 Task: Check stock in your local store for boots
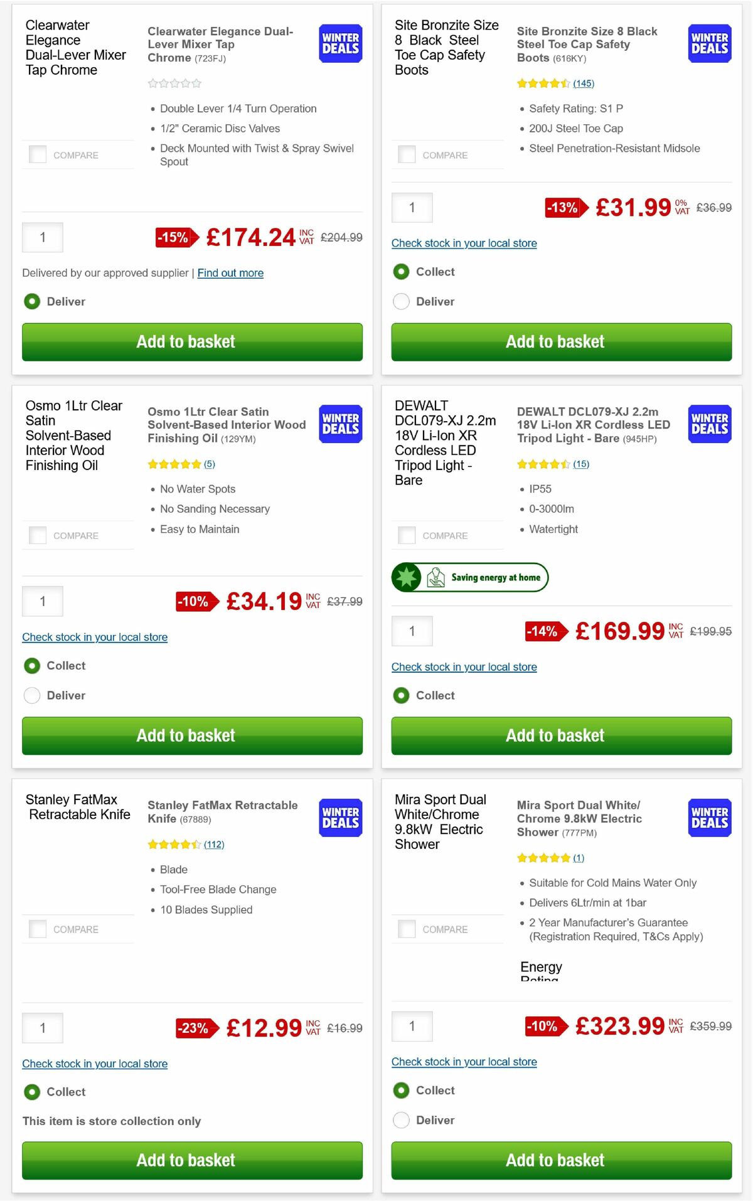[x=464, y=243]
